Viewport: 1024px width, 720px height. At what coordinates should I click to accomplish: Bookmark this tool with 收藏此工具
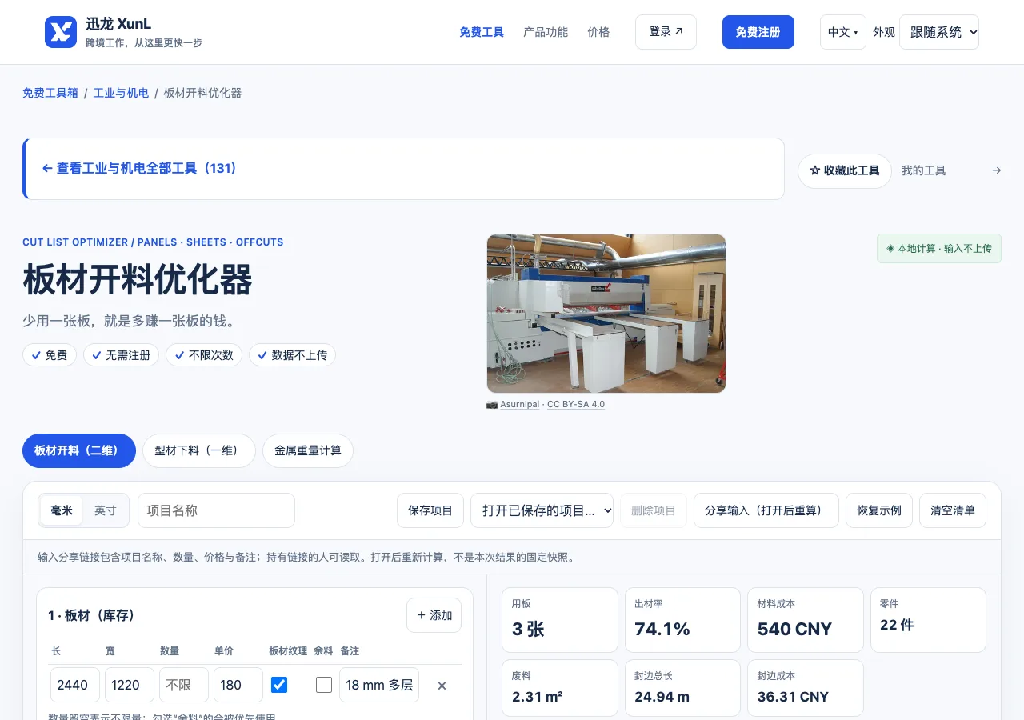click(845, 171)
